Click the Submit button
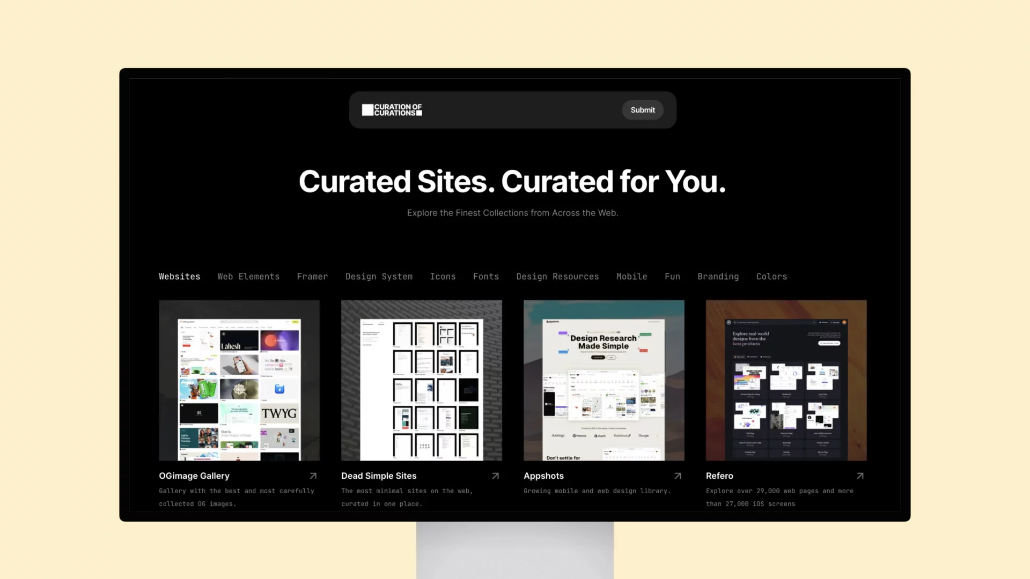 point(642,109)
